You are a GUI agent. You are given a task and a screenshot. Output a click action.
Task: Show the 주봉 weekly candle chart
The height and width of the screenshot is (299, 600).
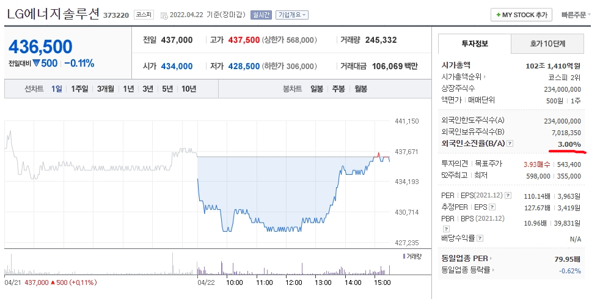point(338,89)
